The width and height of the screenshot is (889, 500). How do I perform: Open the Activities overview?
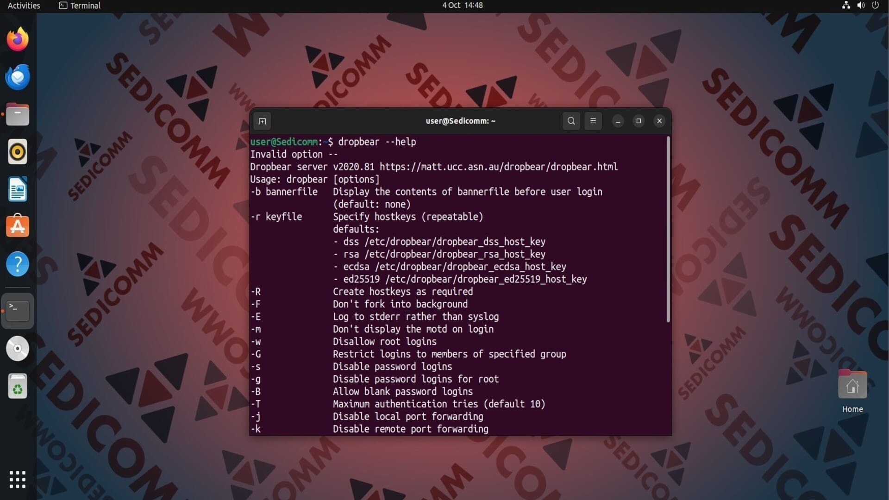(24, 6)
